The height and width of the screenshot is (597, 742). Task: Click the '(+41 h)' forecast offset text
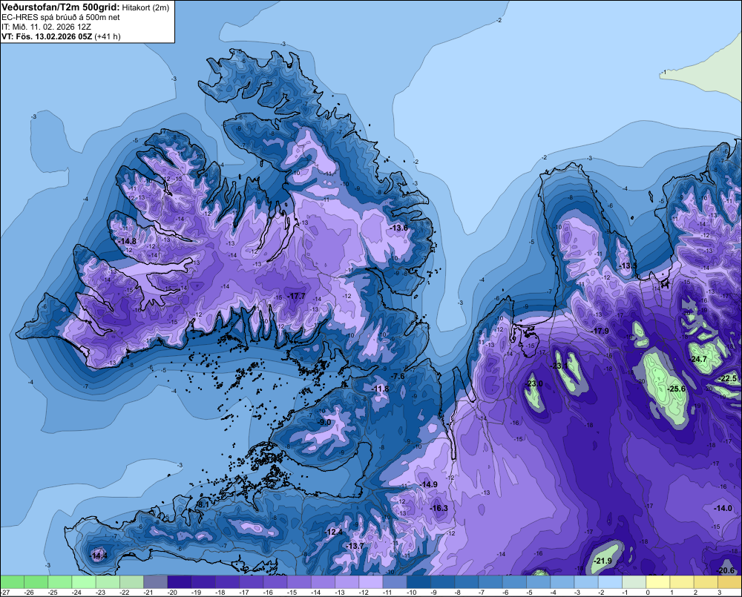[108, 36]
